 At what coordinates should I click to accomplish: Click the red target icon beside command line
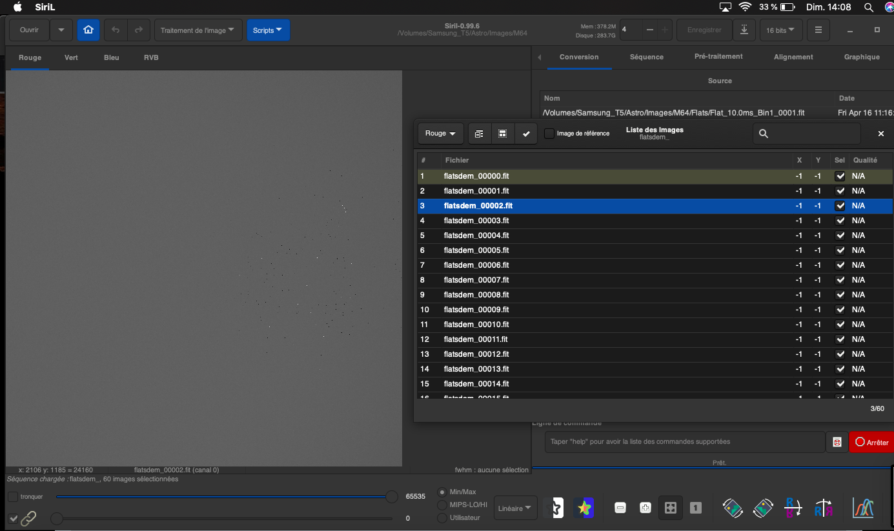pos(837,442)
